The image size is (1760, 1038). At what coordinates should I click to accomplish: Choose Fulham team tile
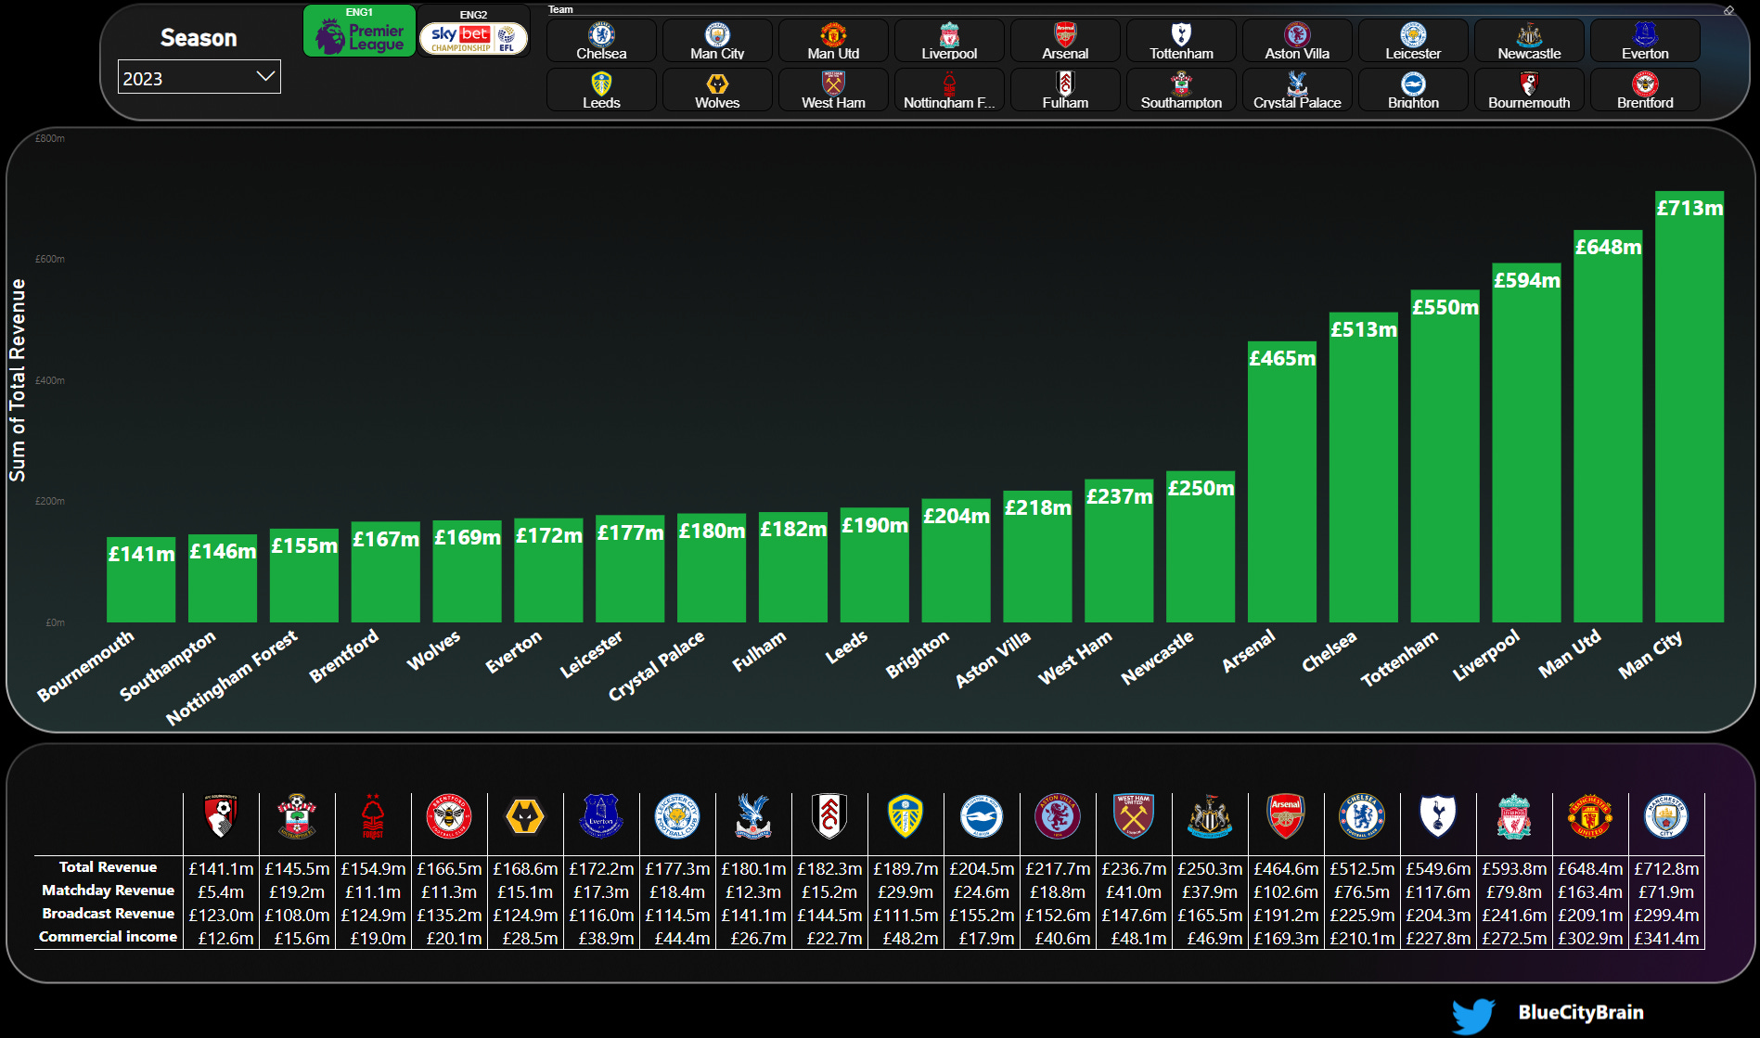click(1065, 90)
